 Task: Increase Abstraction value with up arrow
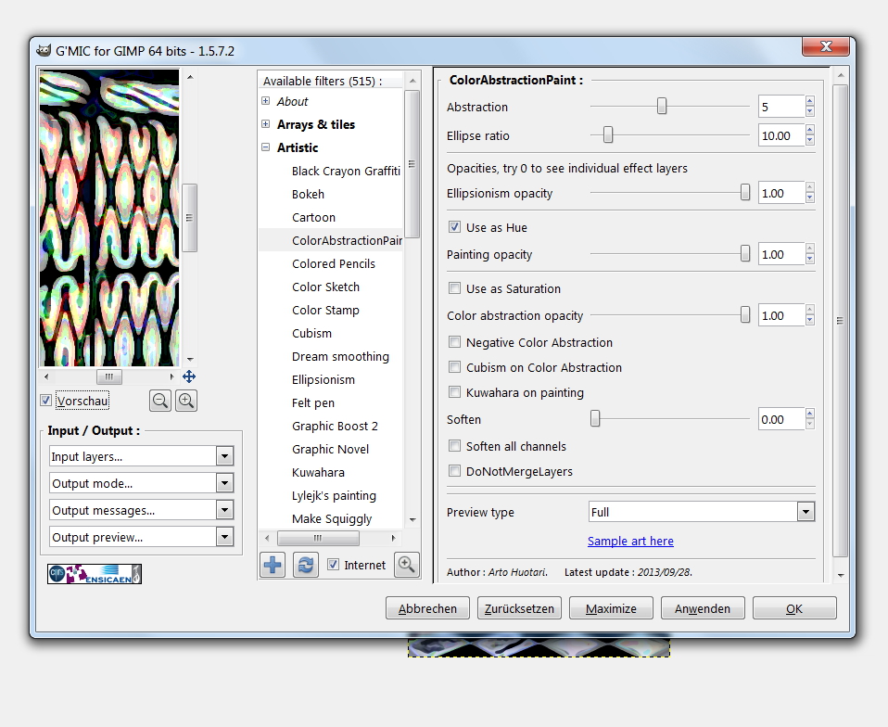point(810,101)
